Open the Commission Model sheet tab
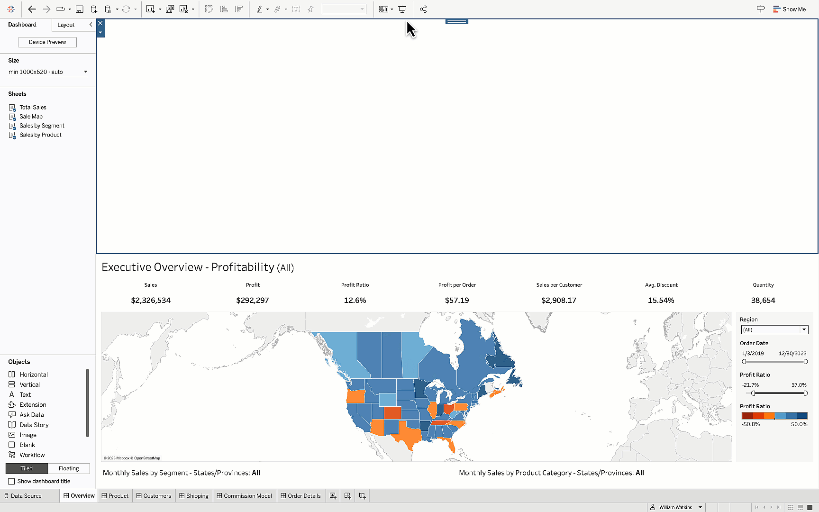 pyautogui.click(x=245, y=495)
